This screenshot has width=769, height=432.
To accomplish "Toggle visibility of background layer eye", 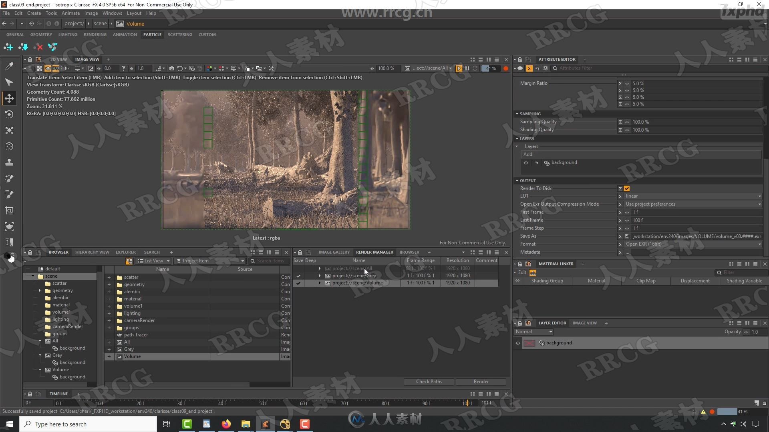I will [x=519, y=343].
